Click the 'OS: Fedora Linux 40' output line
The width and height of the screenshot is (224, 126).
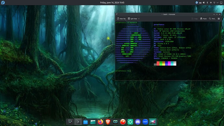172,29
